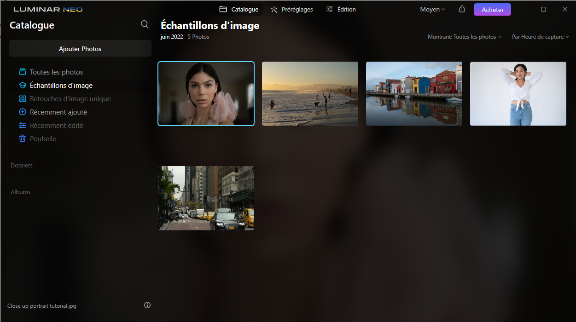
Task: Click the 5 Photos count label
Action: [198, 37]
